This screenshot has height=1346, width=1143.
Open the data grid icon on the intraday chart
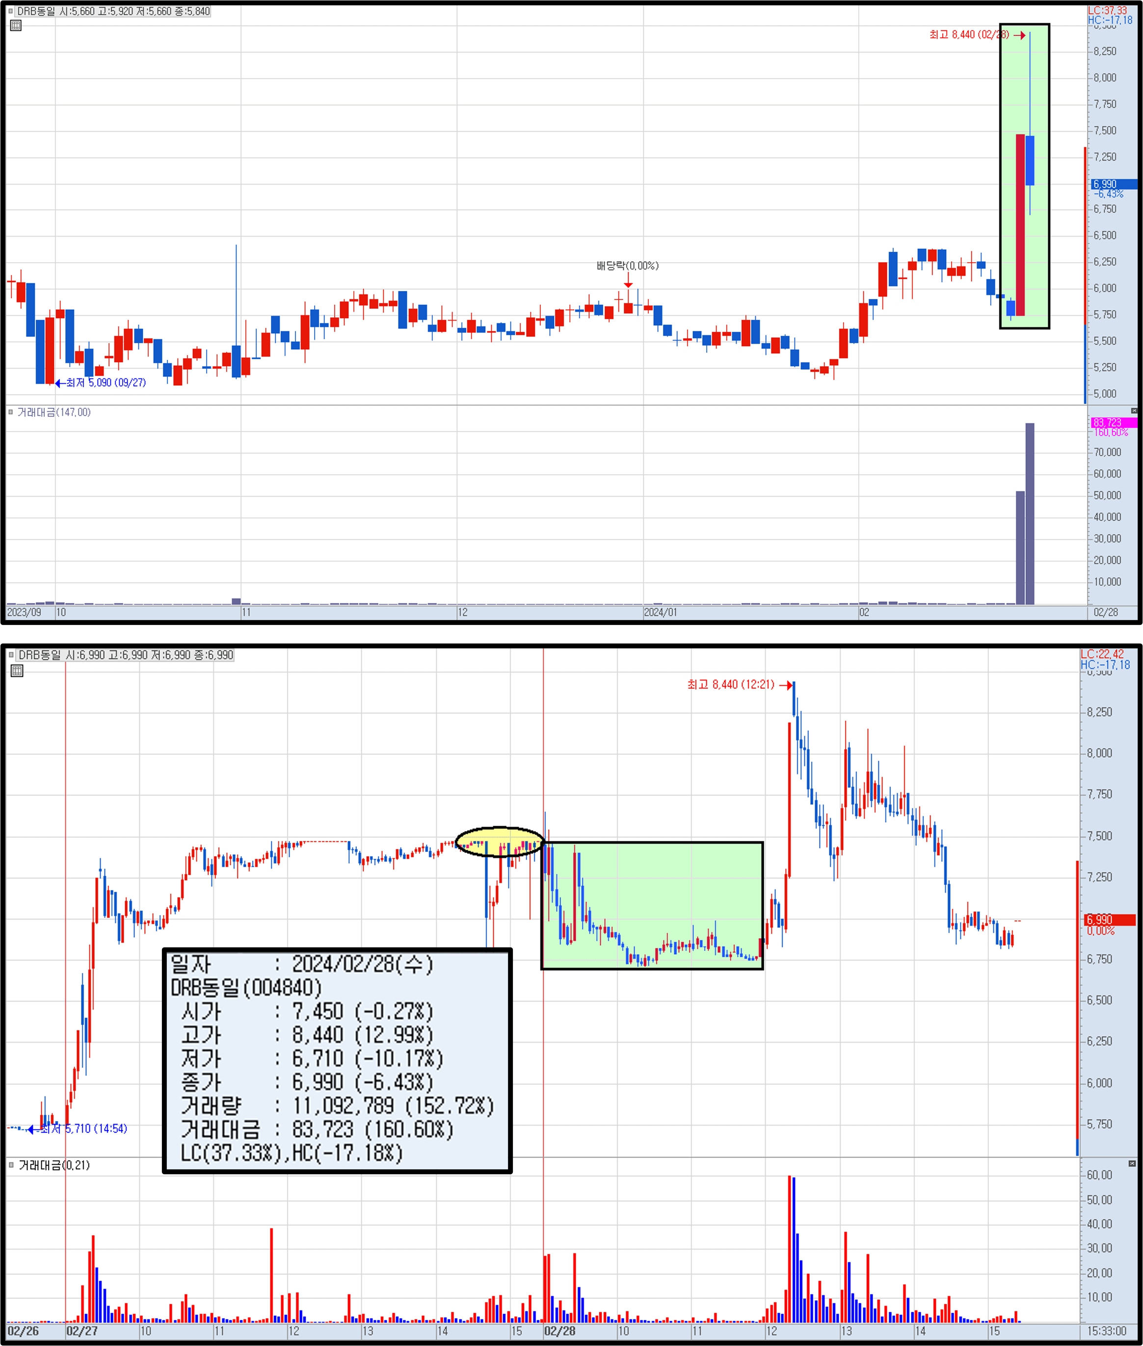click(18, 671)
